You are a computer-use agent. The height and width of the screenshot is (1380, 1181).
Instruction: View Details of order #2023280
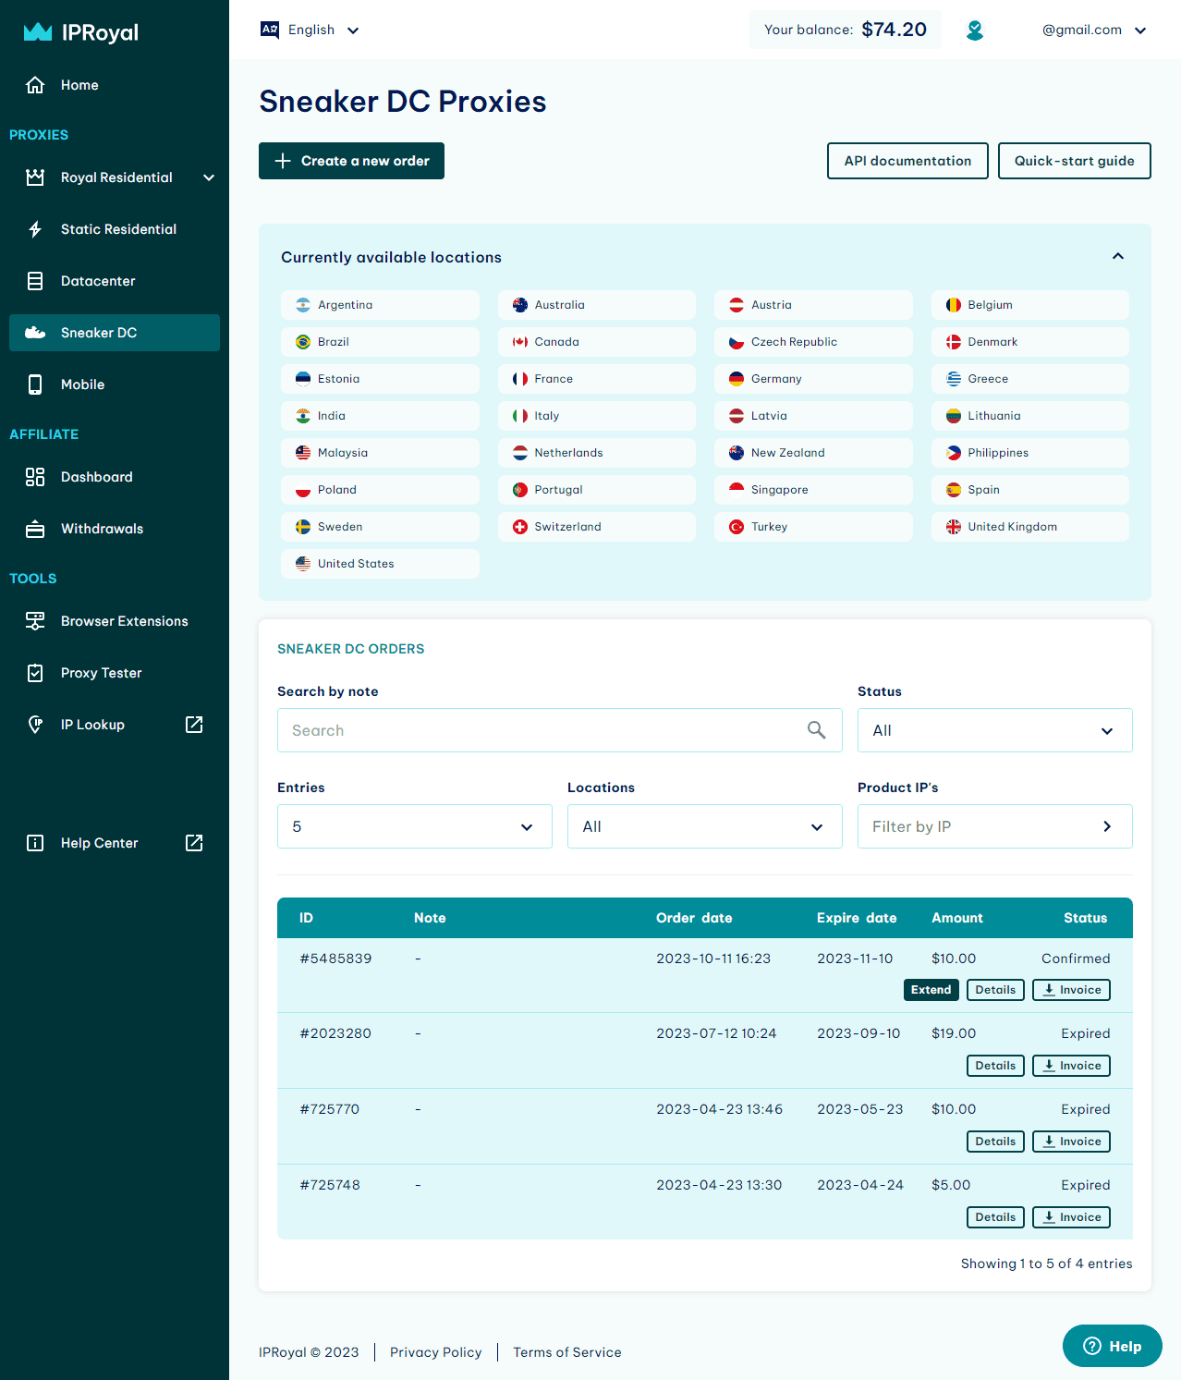coord(995,1066)
